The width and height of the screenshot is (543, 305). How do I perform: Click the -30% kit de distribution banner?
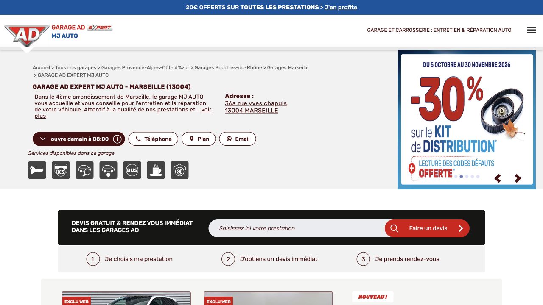[x=467, y=119]
